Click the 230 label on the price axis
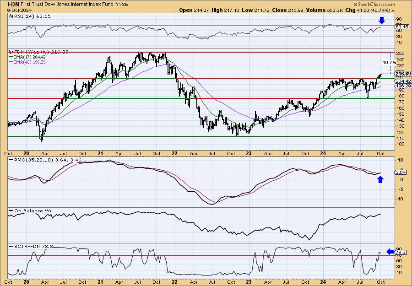This screenshot has width=412, height=286. 401,65
